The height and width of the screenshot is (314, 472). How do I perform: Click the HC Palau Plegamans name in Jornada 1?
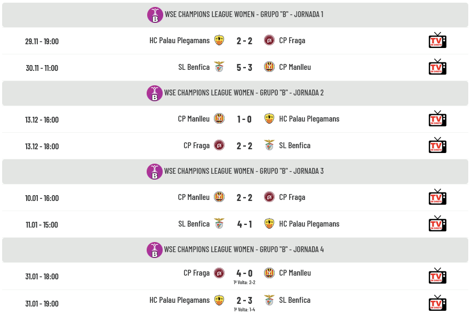click(179, 41)
